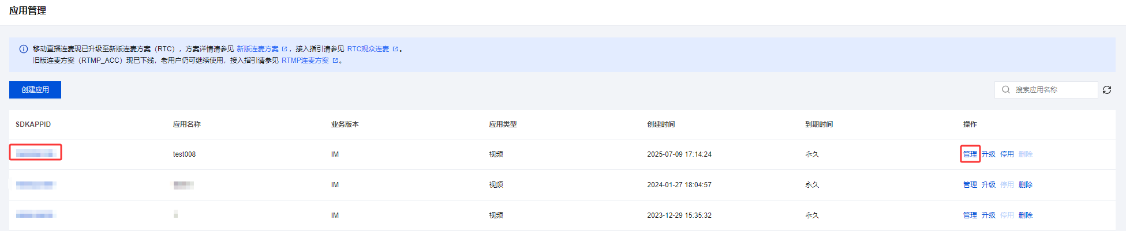Focus the 搜索应用名称 search field
Image resolution: width=1126 pixels, height=231 pixels.
pyautogui.click(x=1046, y=90)
